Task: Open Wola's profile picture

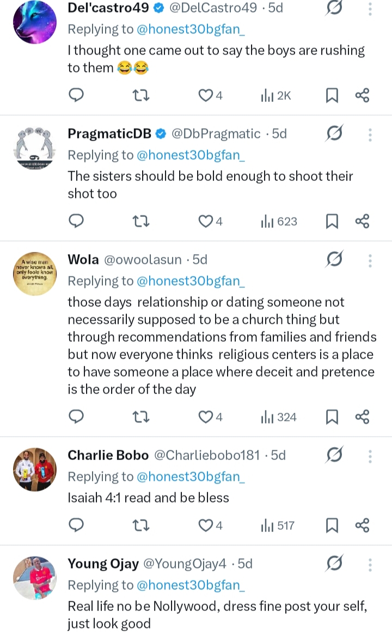Action: coord(35,274)
